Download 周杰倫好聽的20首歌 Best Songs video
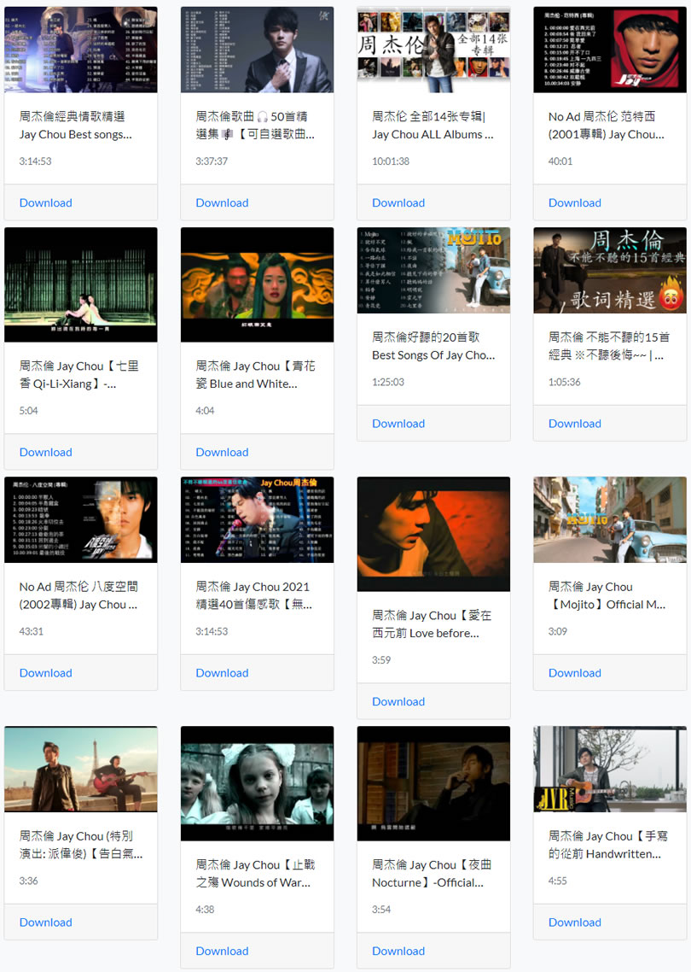691x972 pixels. [398, 424]
